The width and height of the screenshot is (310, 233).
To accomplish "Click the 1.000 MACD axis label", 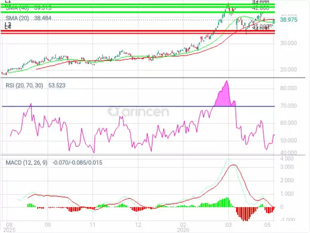I will (x=287, y=194).
